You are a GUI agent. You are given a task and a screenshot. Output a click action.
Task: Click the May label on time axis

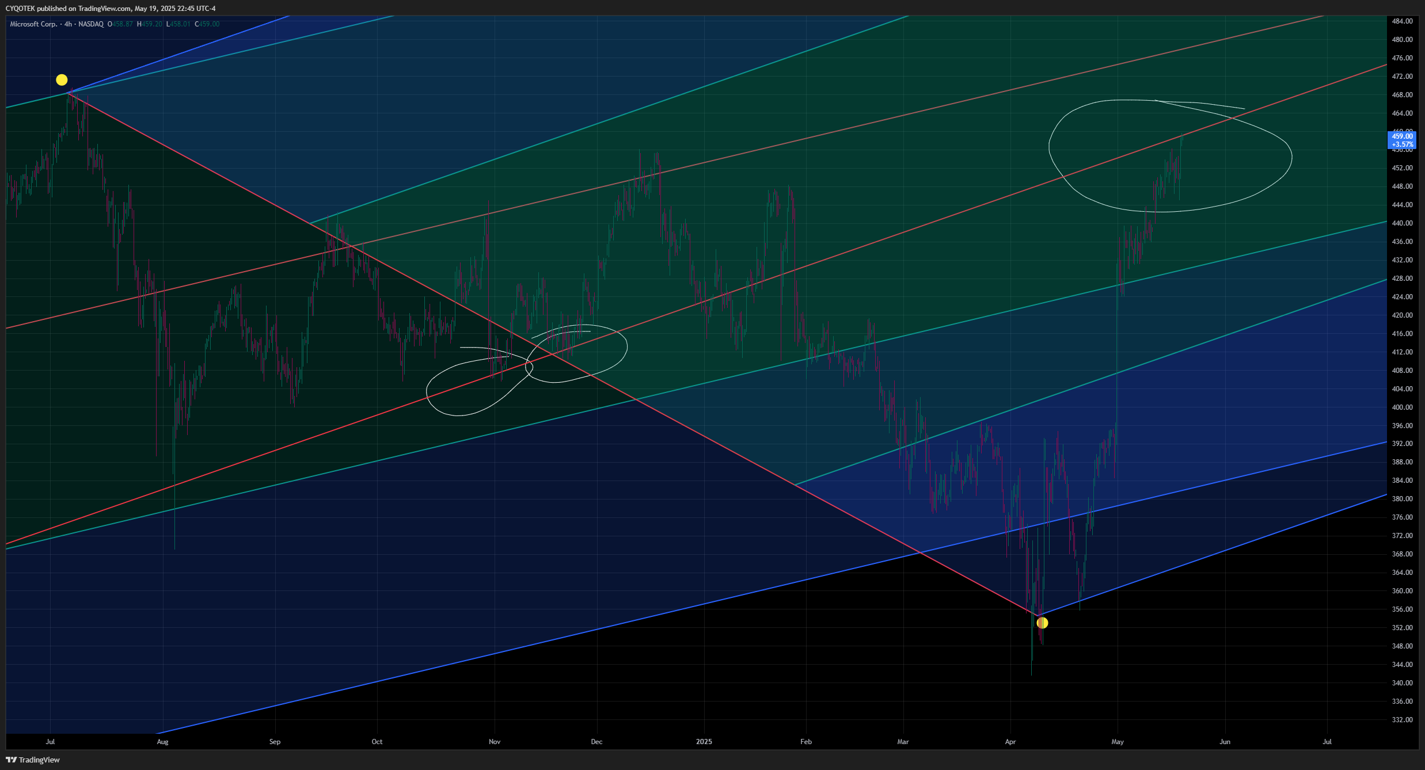1118,742
